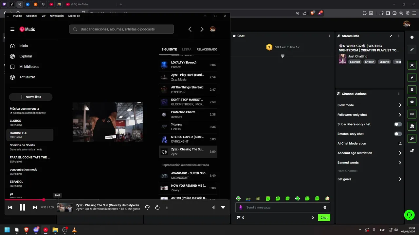Screen dimensions: 419x235
Task: Click the music video player
Action: 108,122
